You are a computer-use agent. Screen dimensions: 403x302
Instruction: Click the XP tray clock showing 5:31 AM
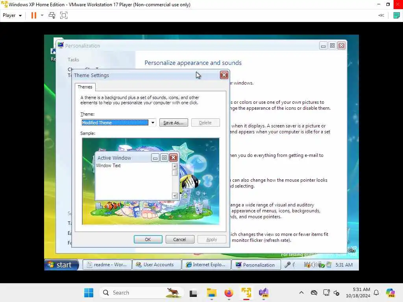click(x=344, y=265)
